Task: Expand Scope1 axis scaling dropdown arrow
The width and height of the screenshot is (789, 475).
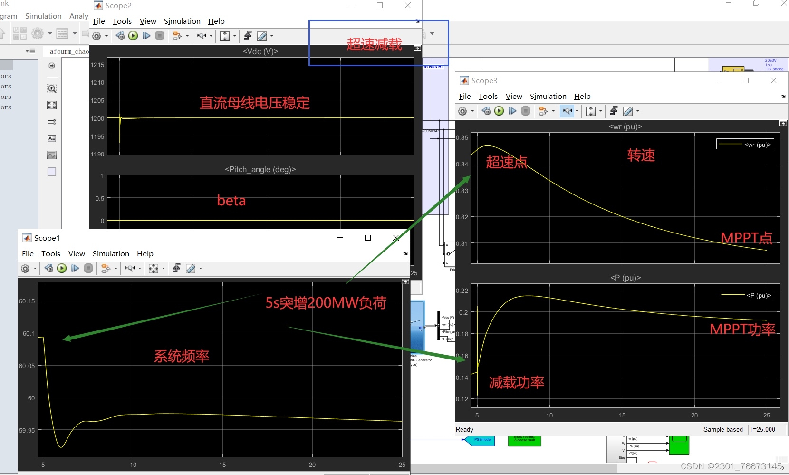Action: pyautogui.click(x=164, y=269)
